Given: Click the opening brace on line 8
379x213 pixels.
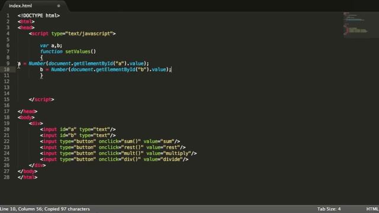Looking at the screenshot, I should pos(41,57).
